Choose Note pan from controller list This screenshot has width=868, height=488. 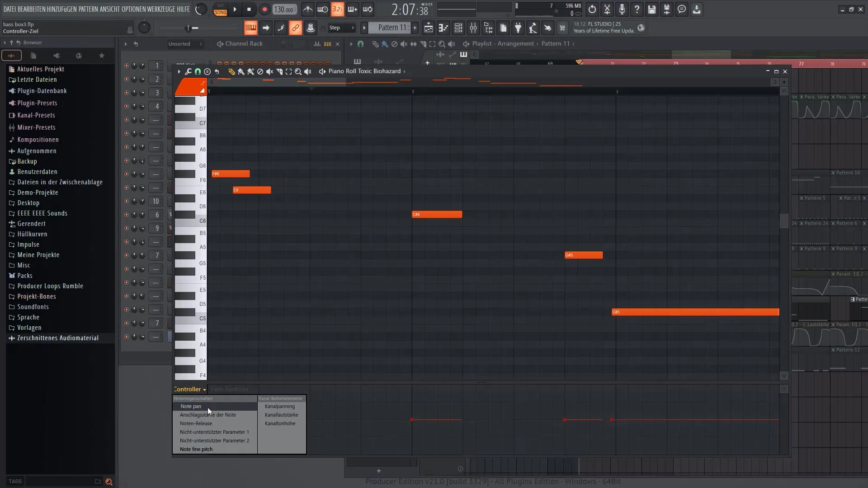coord(215,406)
